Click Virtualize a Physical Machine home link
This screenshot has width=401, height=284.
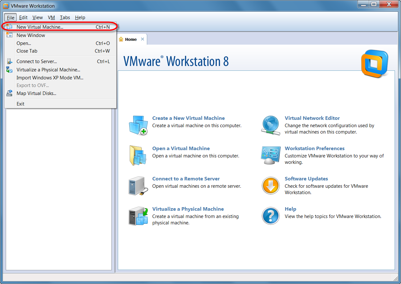pyautogui.click(x=188, y=209)
